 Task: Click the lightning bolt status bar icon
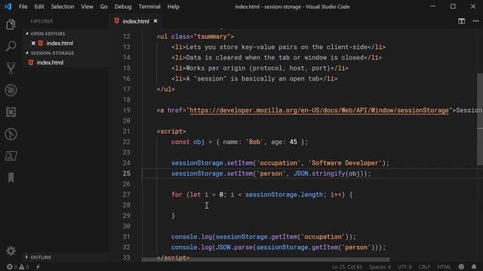(38, 266)
